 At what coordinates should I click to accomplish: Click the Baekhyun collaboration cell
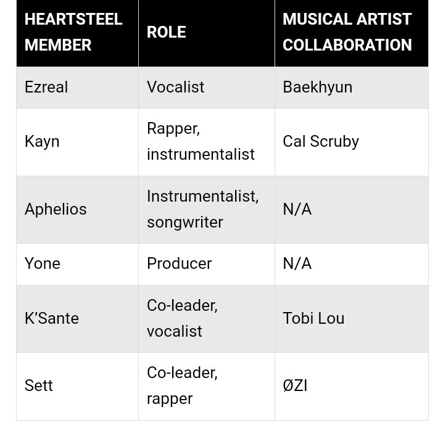point(317,87)
